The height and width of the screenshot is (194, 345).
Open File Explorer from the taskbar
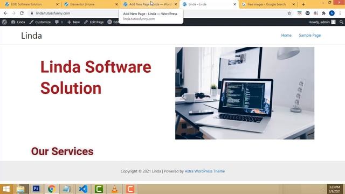click(x=20, y=189)
